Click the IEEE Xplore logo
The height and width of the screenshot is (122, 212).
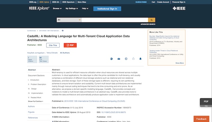point(39,8)
